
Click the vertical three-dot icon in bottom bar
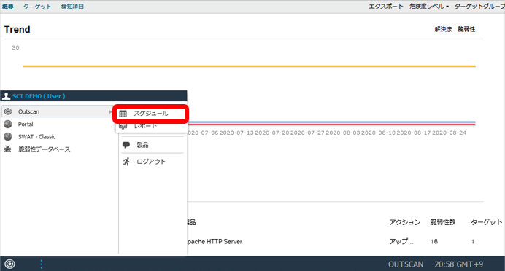[x=41, y=264]
